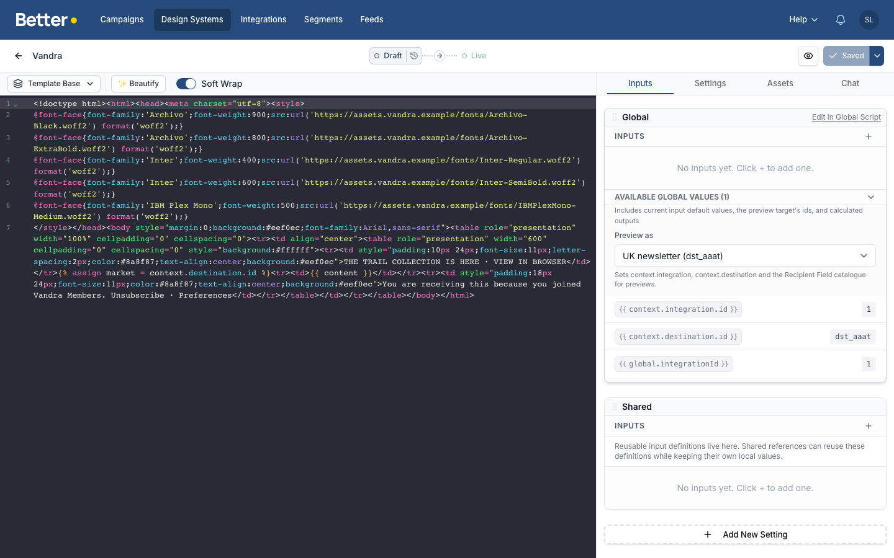This screenshot has width=894, height=558.
Task: Select the Live status step
Action: (474, 56)
